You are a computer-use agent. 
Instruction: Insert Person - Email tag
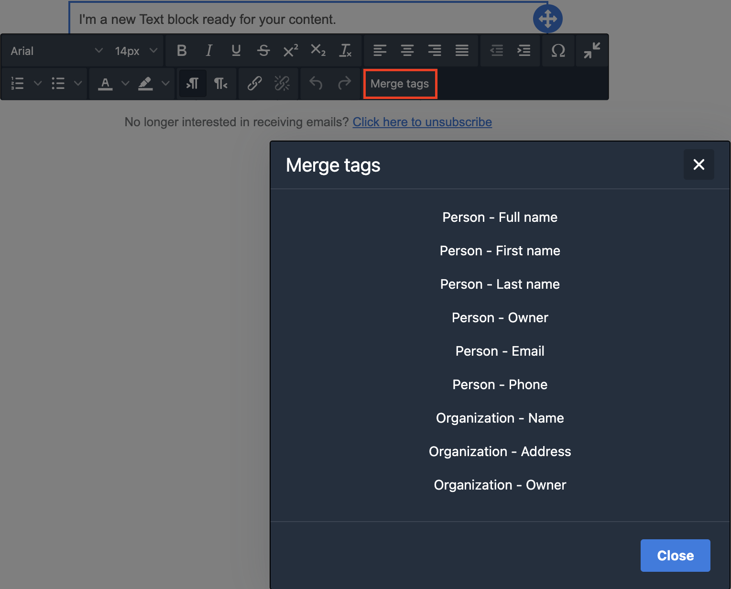coord(500,351)
